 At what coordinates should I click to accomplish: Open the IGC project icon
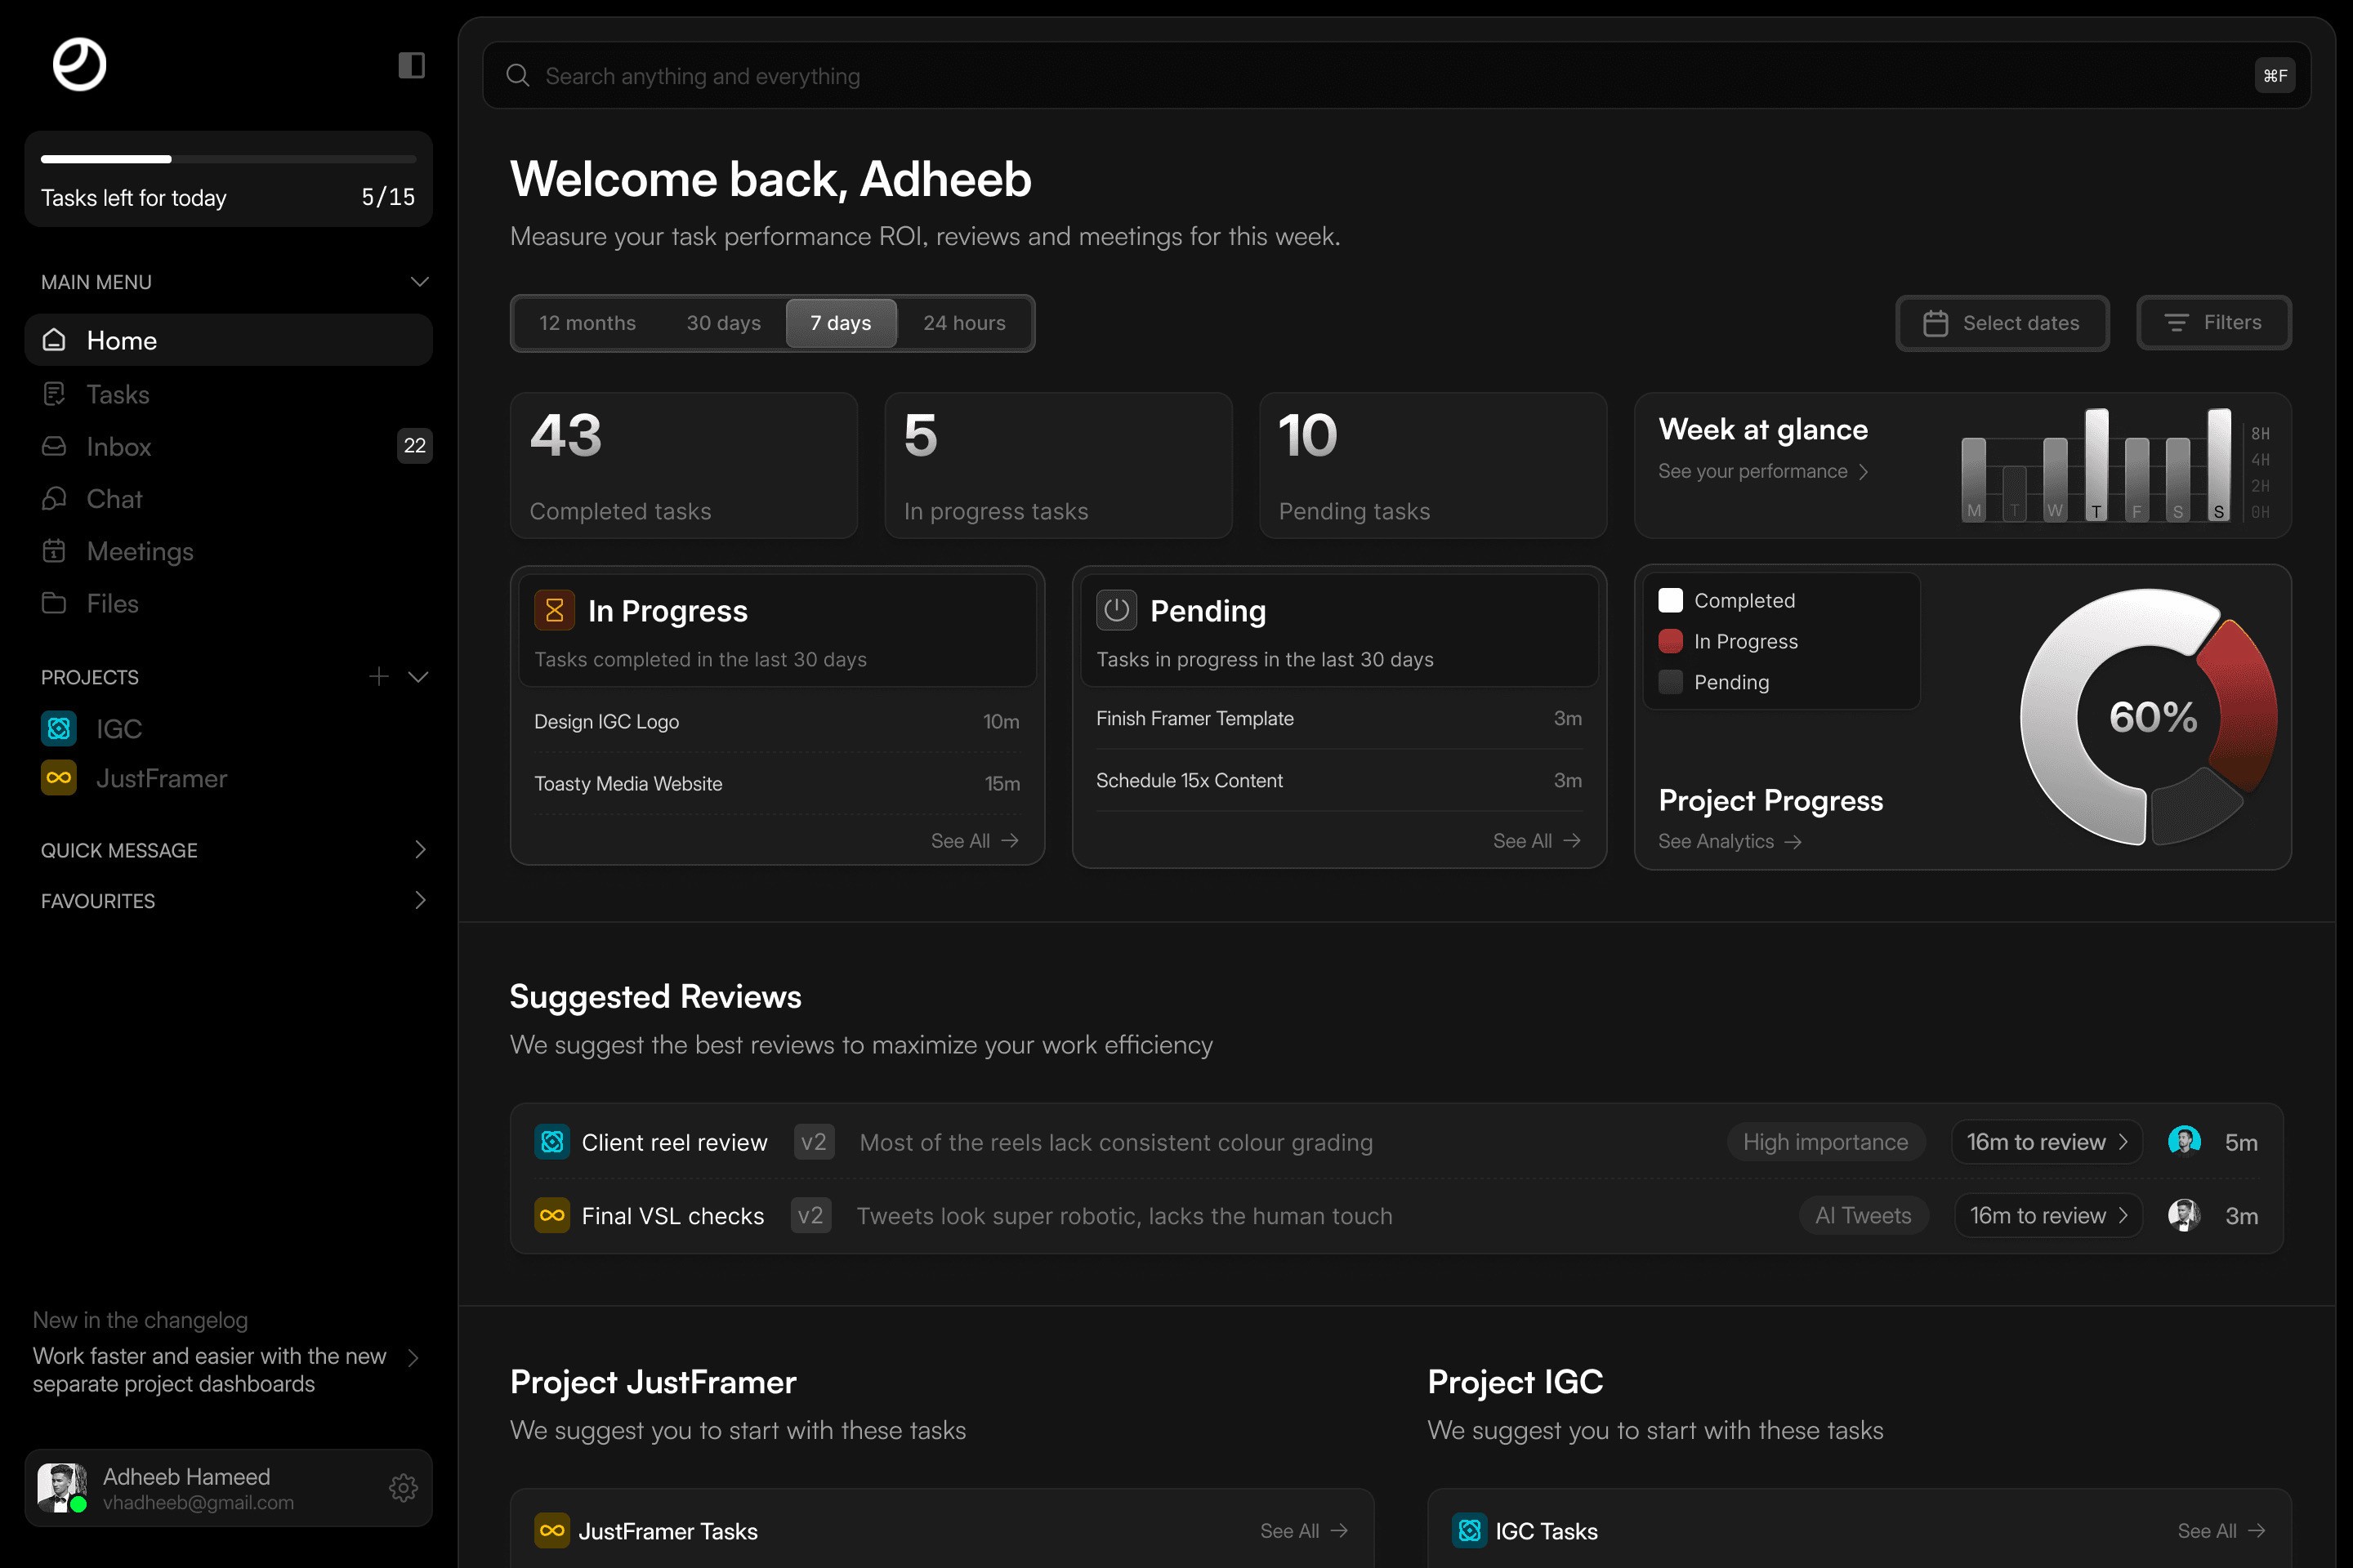[x=59, y=728]
